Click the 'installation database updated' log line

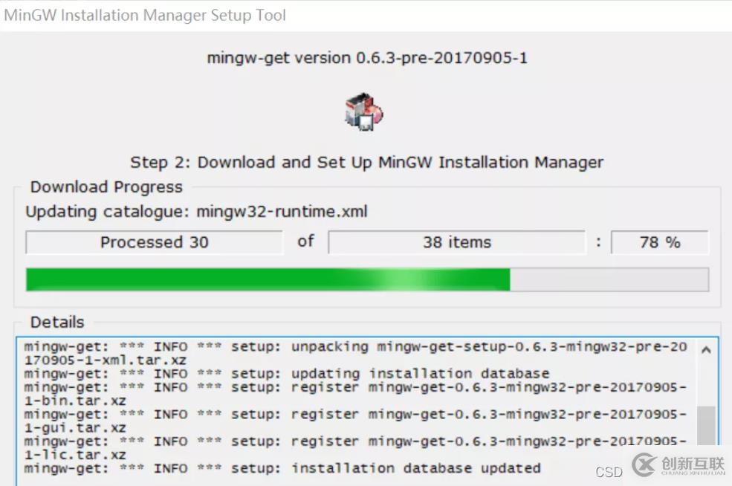click(x=282, y=468)
